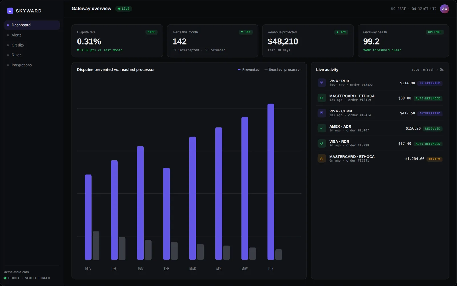Click the Dispute rate 0.31% value
The width and height of the screenshot is (457, 286).
pyautogui.click(x=89, y=41)
